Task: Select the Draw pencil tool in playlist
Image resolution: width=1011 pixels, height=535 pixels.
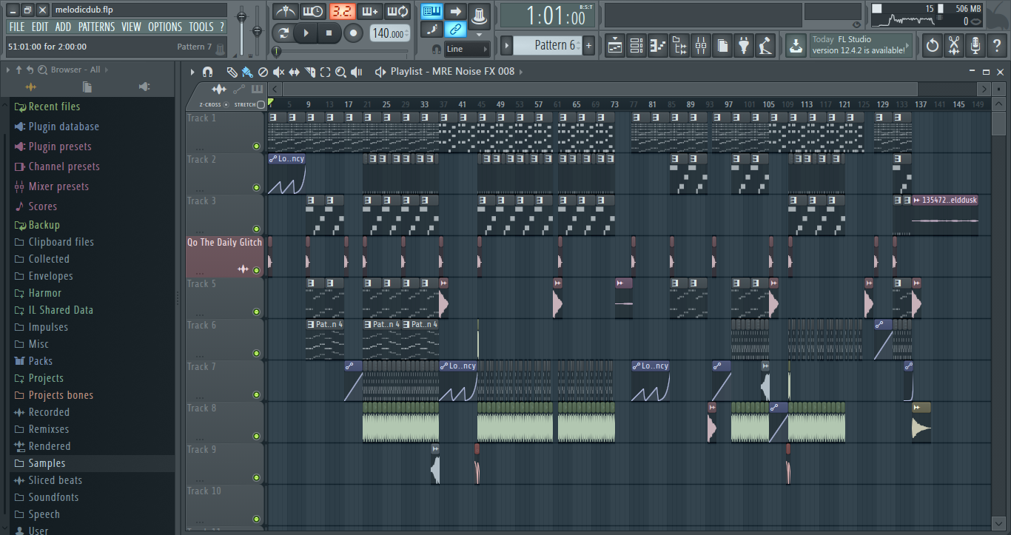Action: click(232, 72)
